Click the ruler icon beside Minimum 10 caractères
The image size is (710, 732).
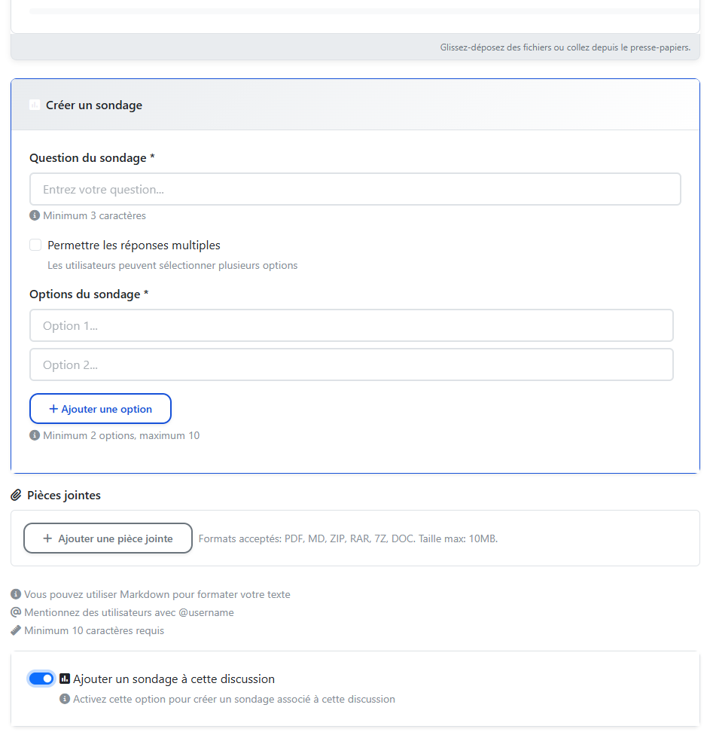[x=16, y=630]
